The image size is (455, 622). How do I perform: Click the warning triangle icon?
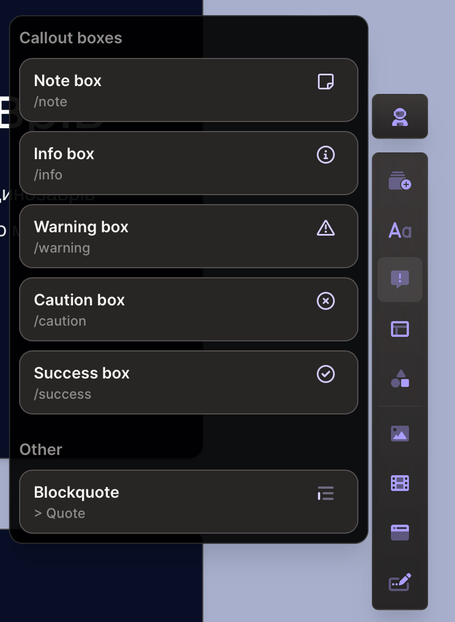(326, 228)
